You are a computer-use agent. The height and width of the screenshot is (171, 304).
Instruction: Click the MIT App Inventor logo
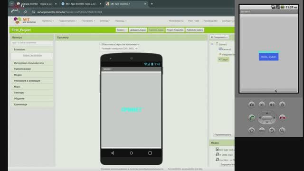click(x=25, y=20)
